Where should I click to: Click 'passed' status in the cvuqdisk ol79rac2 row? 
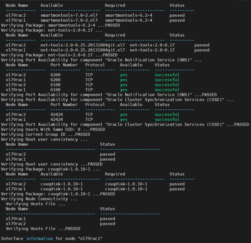(x=177, y=184)
